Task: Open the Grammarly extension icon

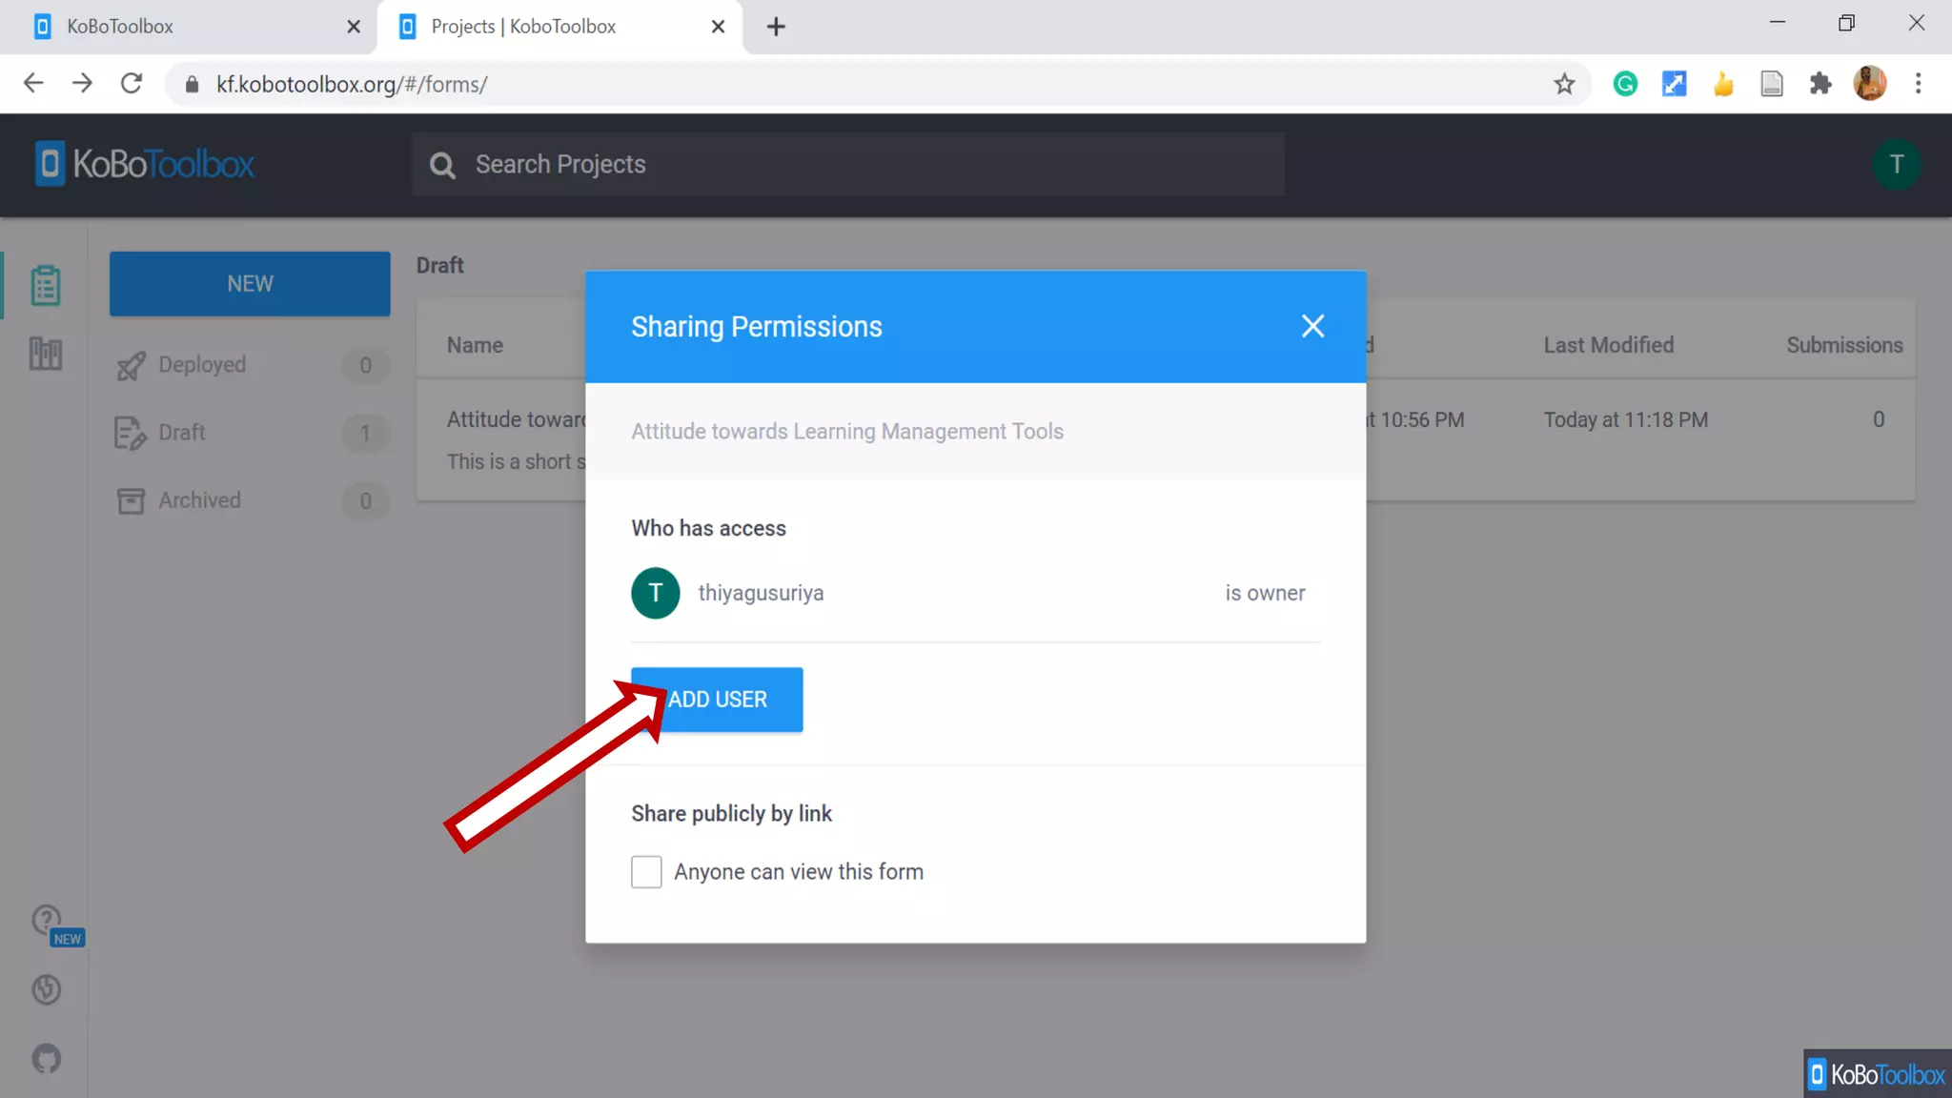Action: (1625, 84)
